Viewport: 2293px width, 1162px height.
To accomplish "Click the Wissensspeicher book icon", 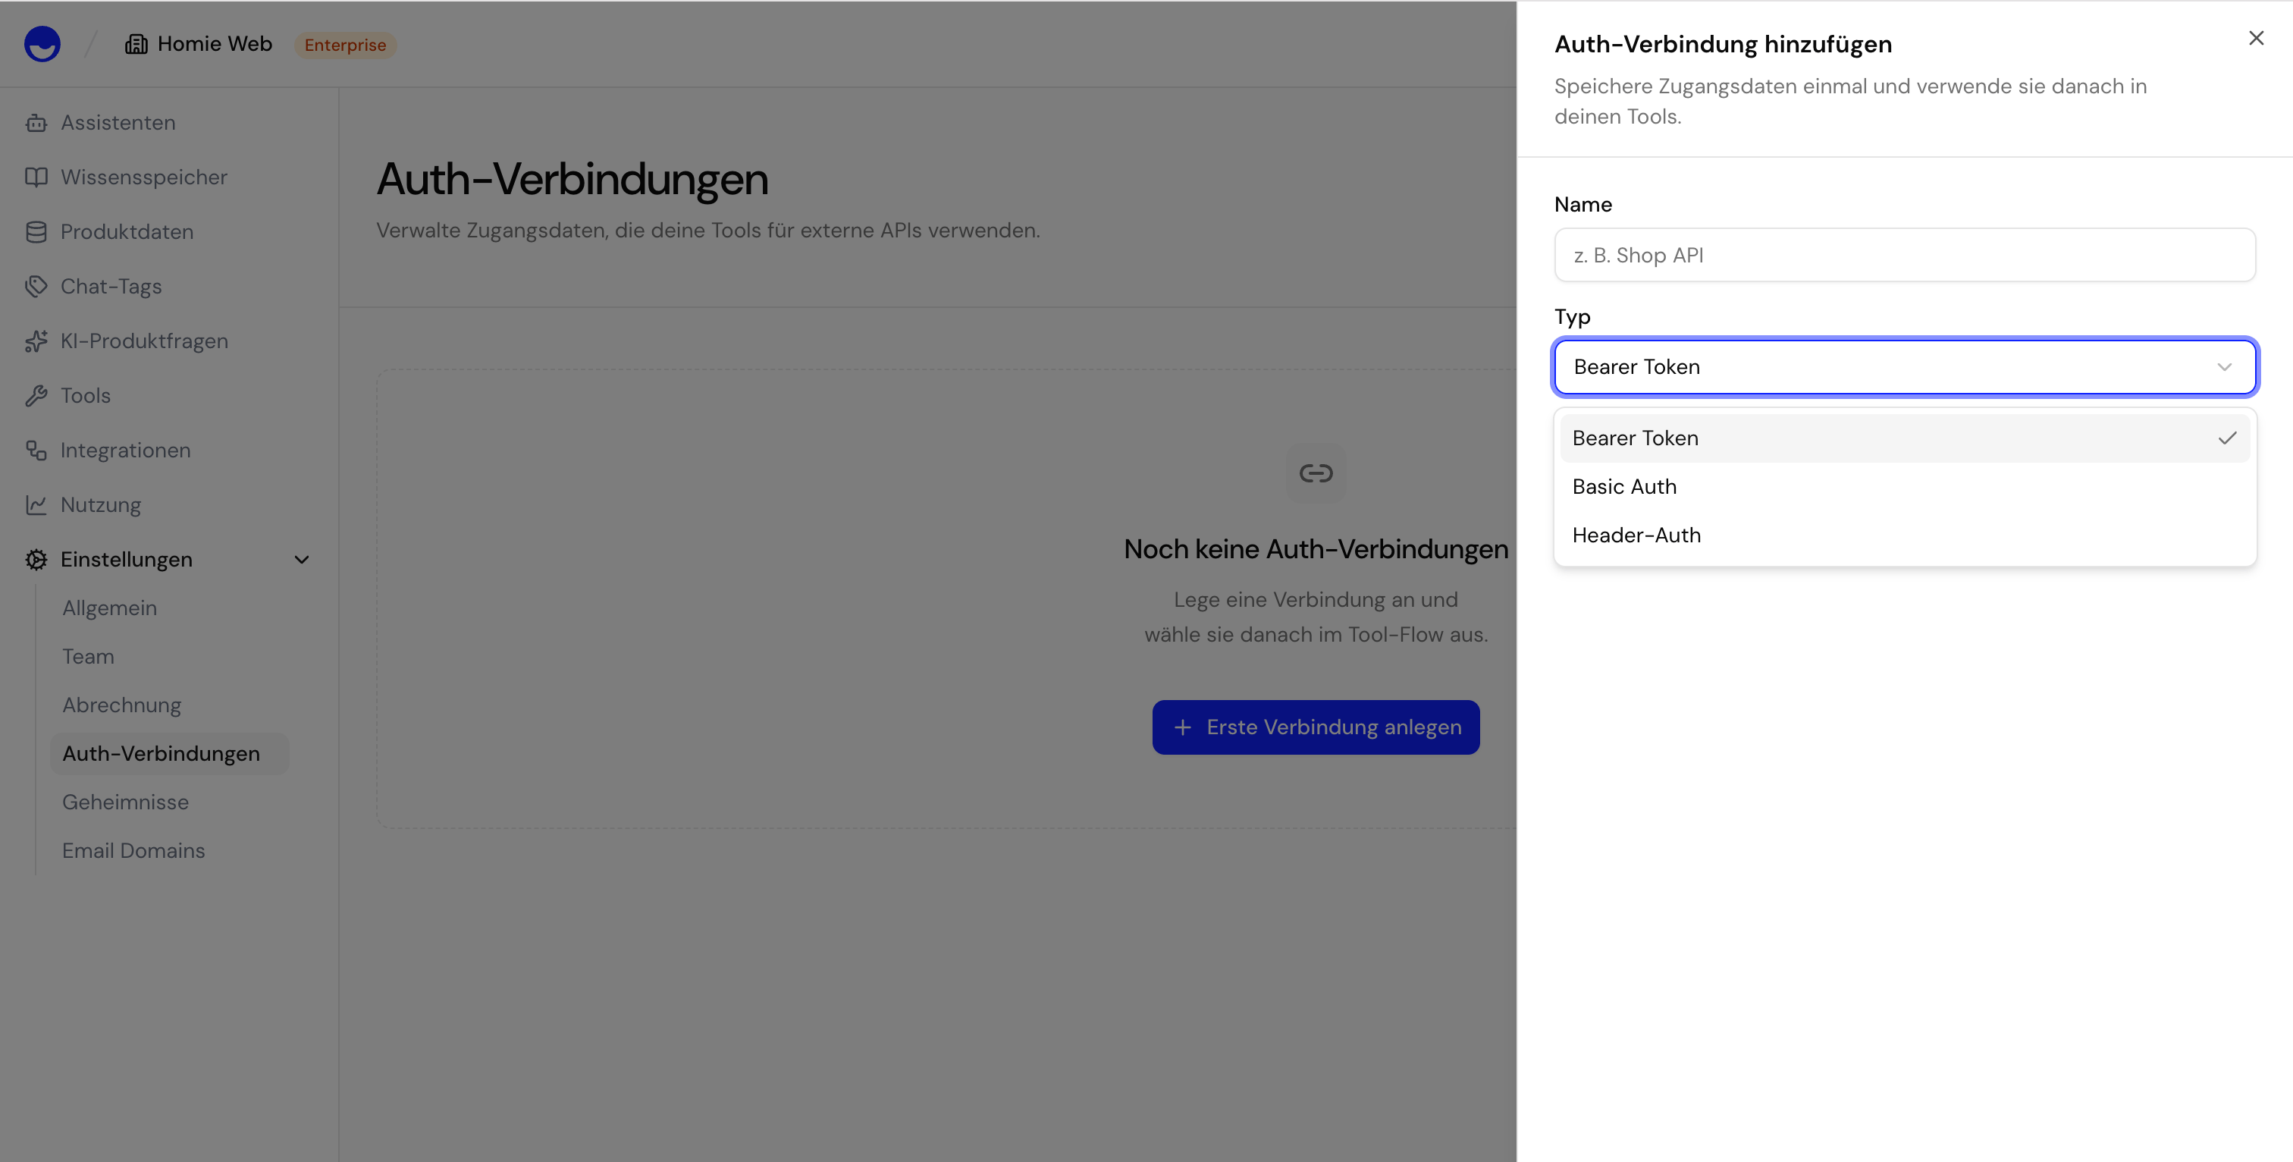I will pos(36,177).
